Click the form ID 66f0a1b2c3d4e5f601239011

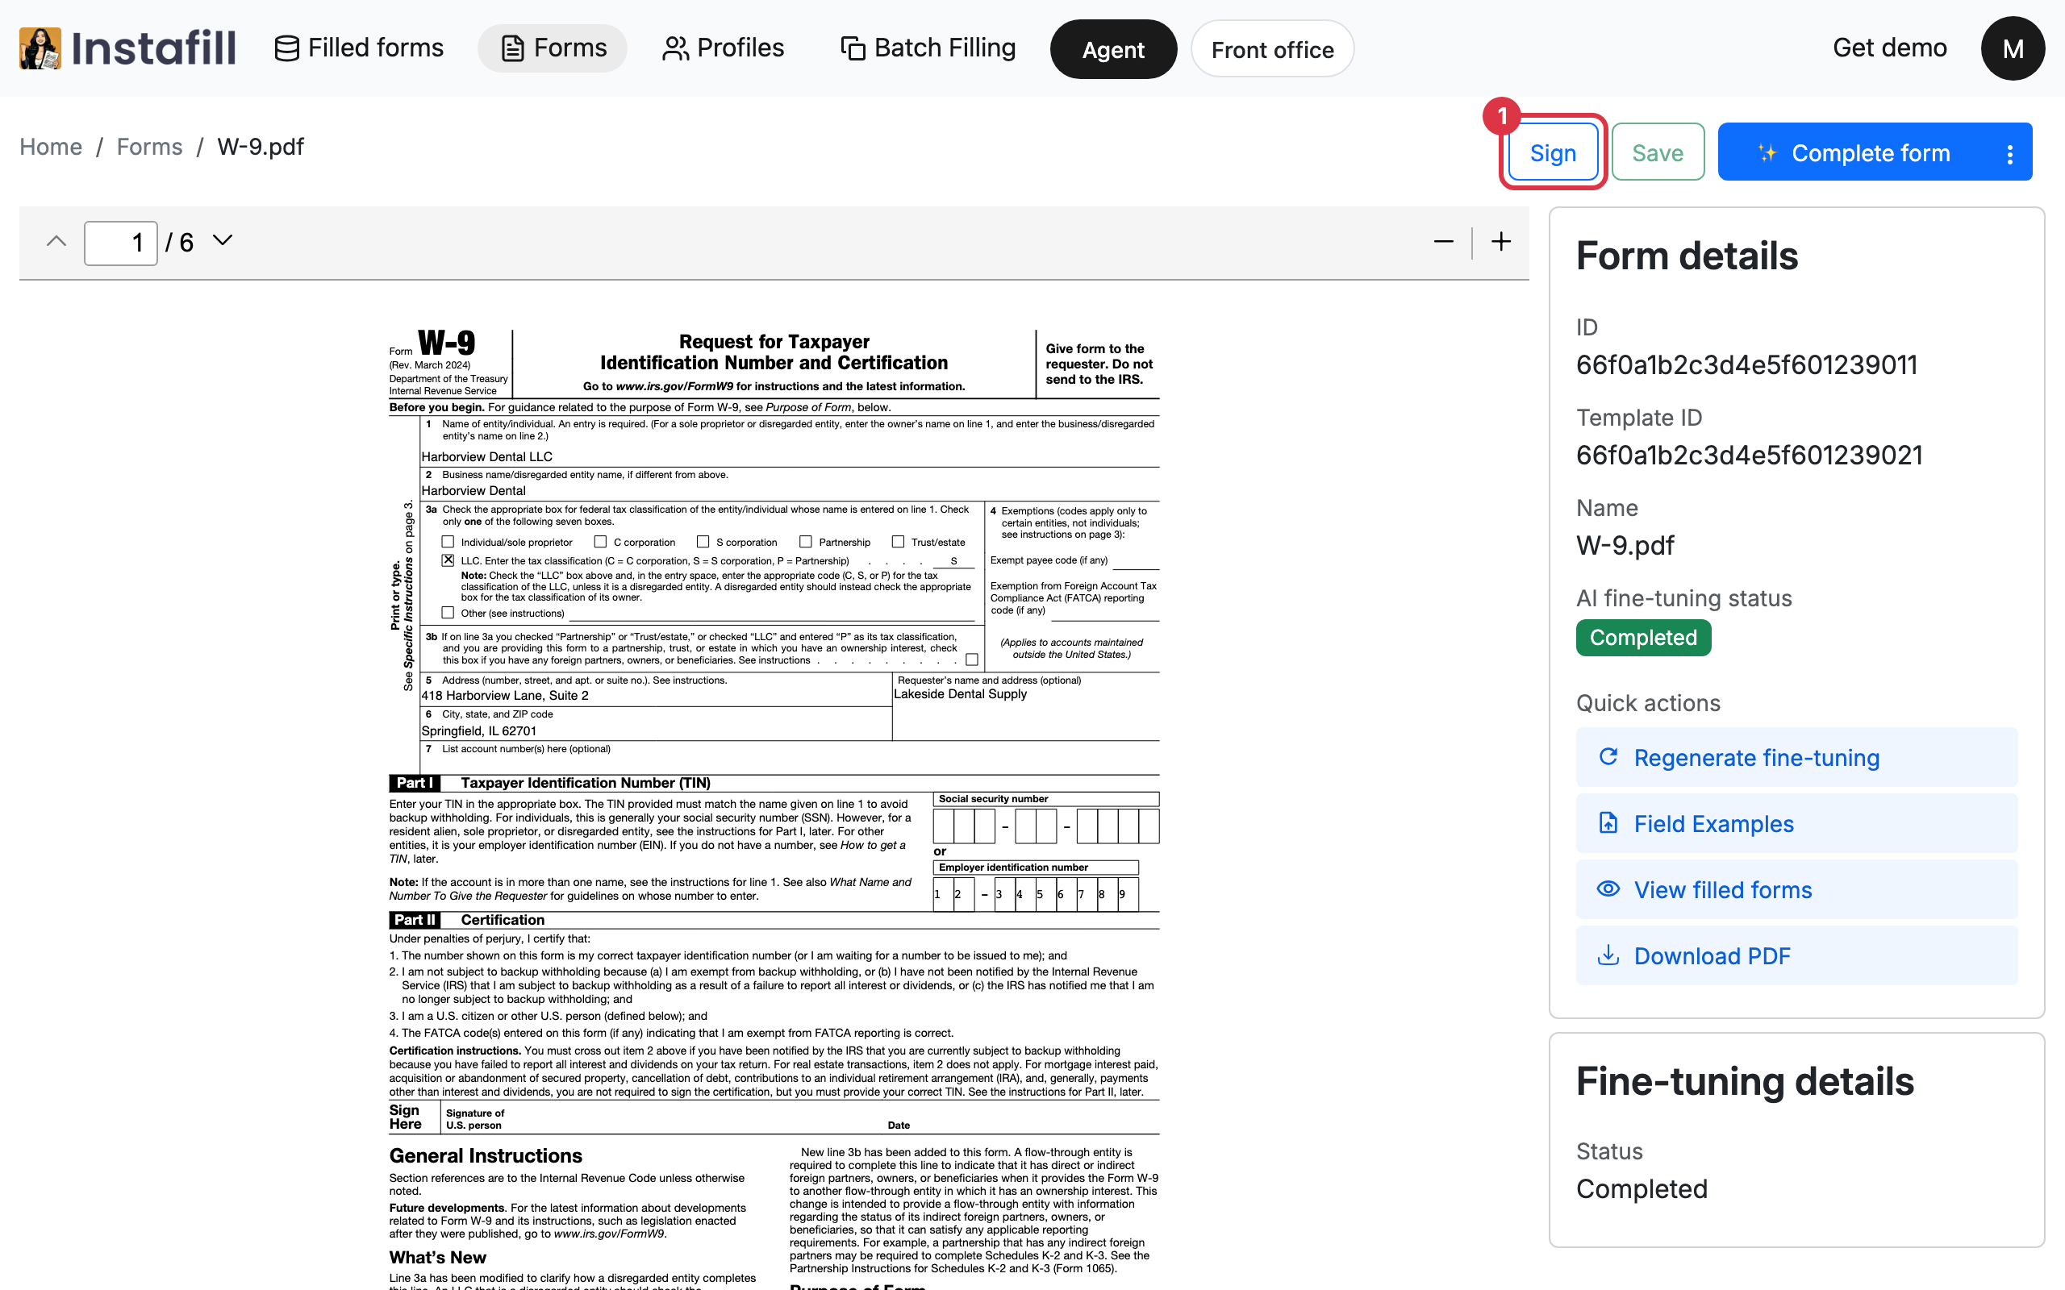coord(1746,365)
